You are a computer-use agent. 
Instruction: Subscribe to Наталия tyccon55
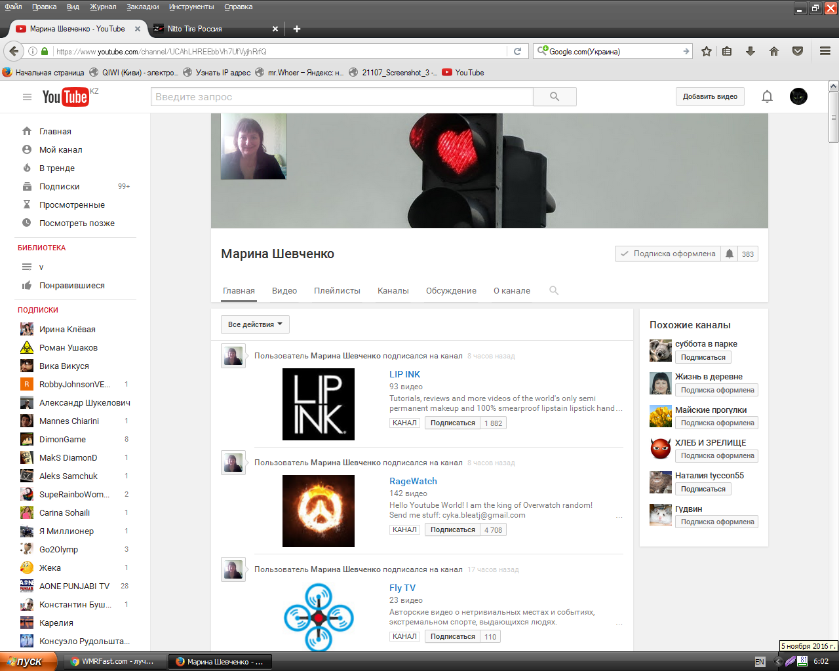tap(703, 489)
